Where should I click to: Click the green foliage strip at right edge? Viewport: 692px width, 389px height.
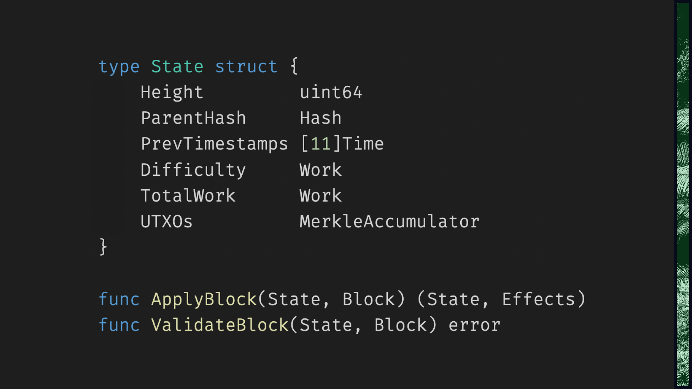click(x=683, y=194)
